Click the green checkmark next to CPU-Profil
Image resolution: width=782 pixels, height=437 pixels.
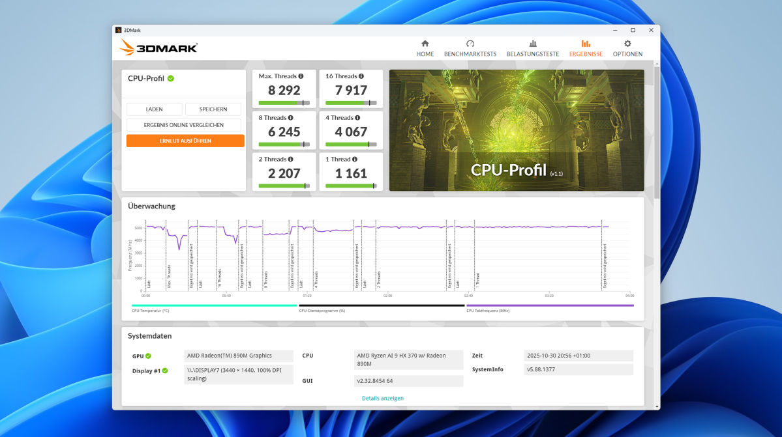point(170,78)
